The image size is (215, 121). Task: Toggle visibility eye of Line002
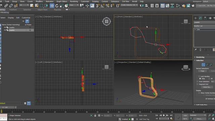point(5,30)
